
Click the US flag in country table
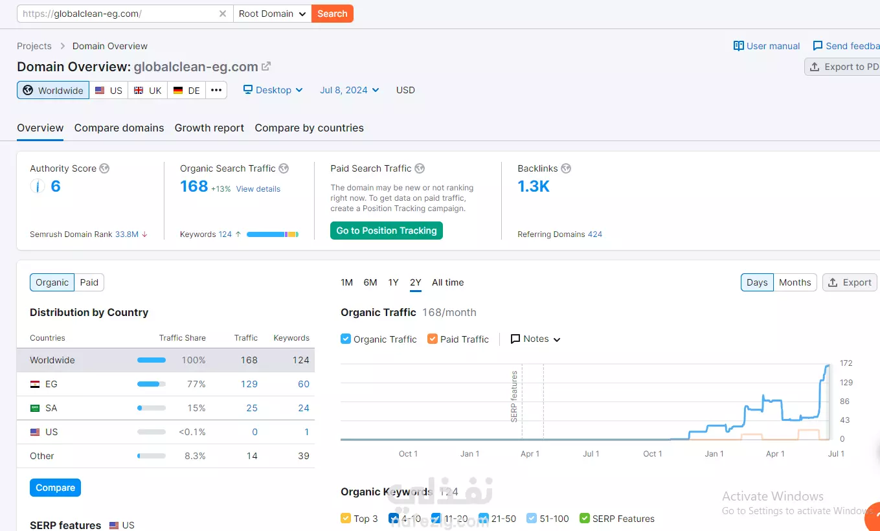click(x=35, y=432)
